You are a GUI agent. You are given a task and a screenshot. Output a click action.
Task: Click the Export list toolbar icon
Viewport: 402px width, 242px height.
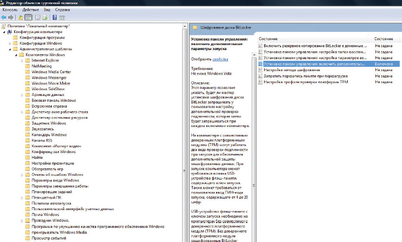click(45, 17)
